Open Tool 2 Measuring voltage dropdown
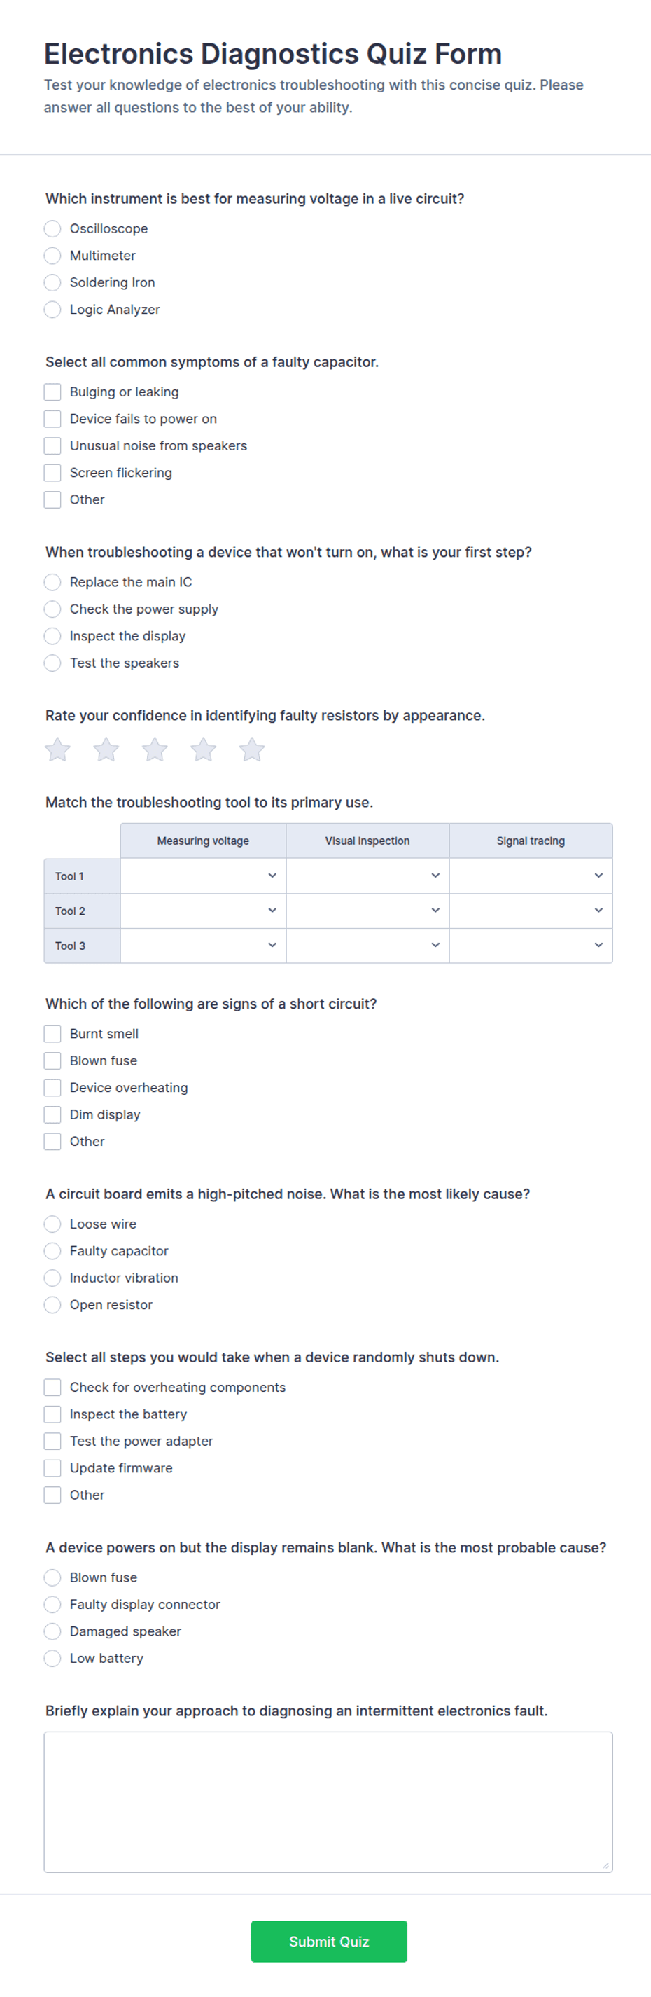 click(x=203, y=911)
